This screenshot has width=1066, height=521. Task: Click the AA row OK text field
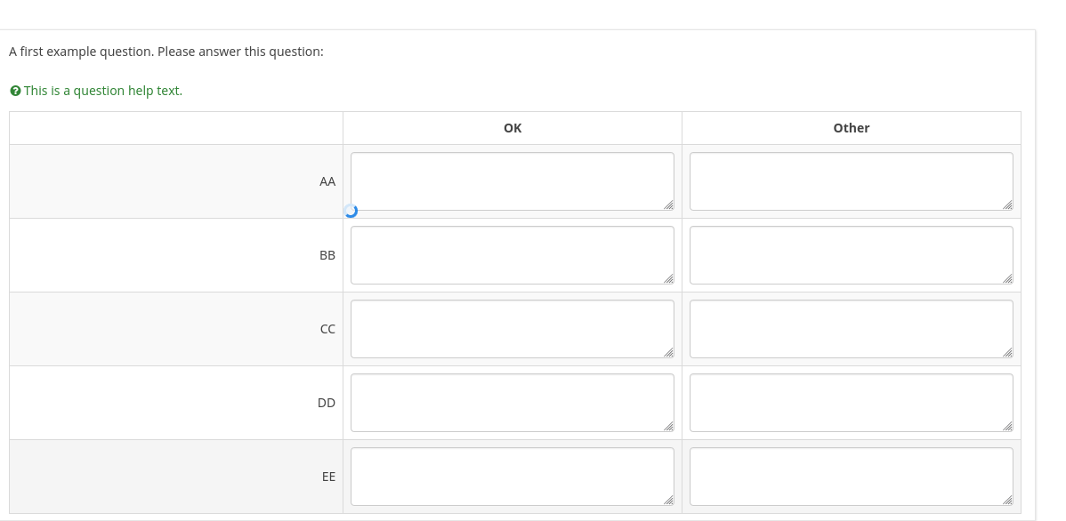coord(512,181)
